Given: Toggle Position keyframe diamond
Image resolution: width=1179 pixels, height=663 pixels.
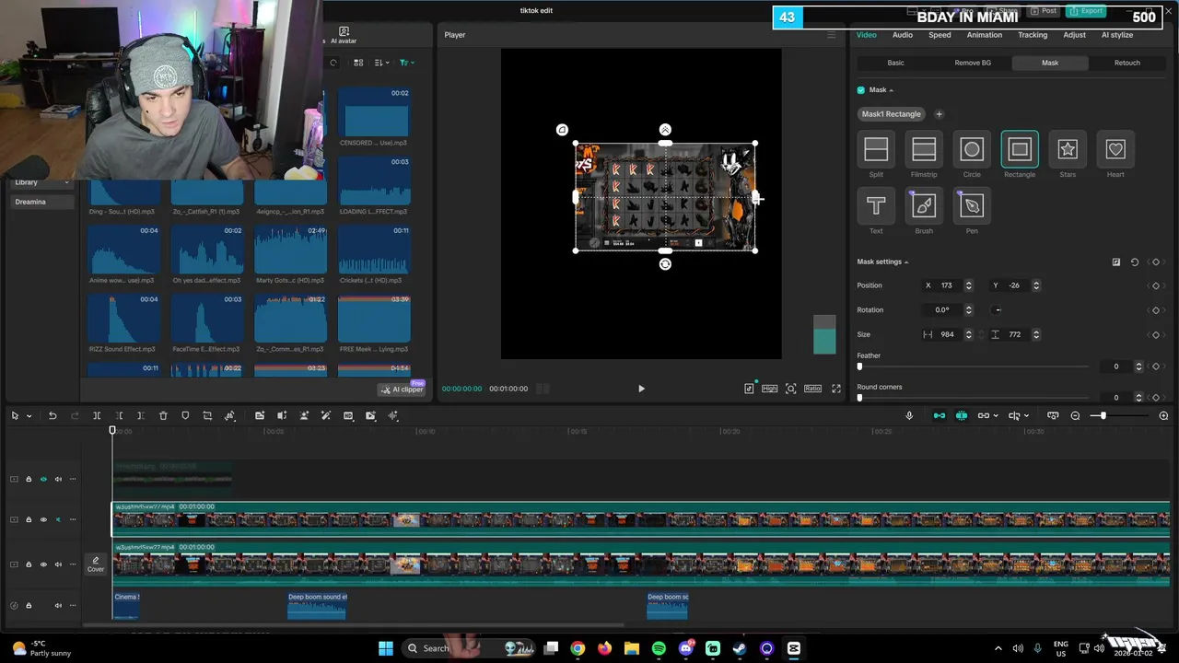Looking at the screenshot, I should [1156, 285].
